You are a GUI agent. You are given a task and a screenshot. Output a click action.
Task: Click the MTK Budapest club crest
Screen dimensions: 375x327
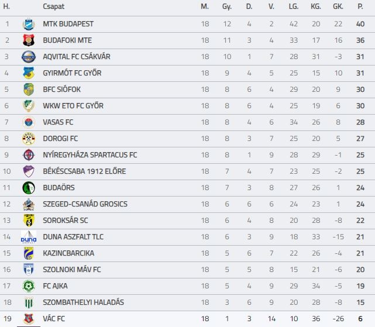pyautogui.click(x=29, y=24)
